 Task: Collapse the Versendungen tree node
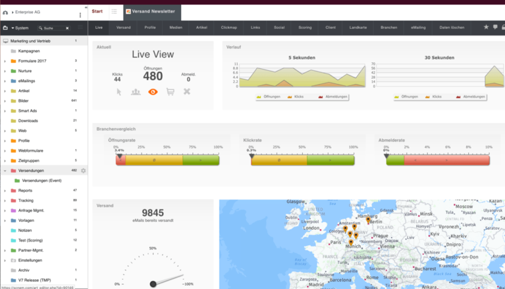(x=5, y=171)
